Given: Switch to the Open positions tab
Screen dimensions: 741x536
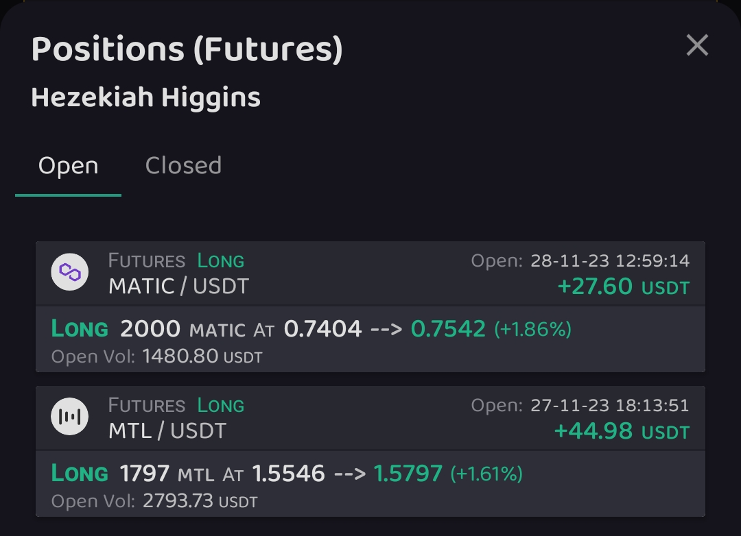Looking at the screenshot, I should click(x=68, y=166).
